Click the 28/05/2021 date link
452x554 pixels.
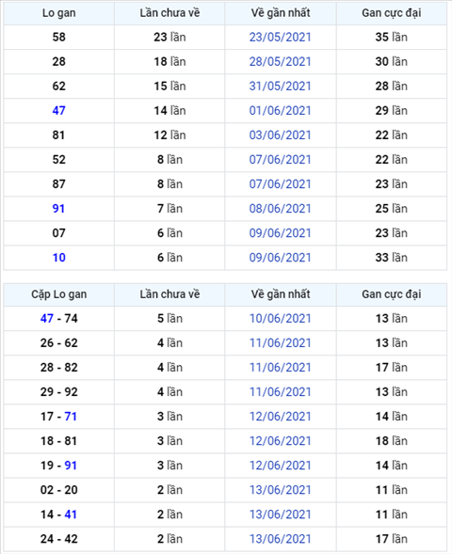click(280, 61)
